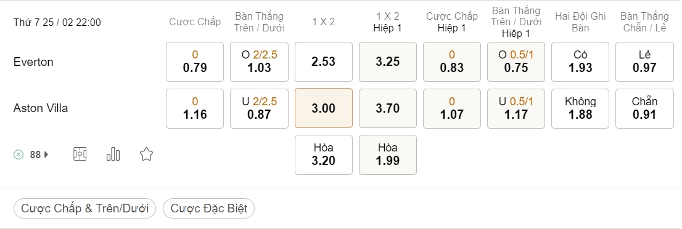Add match to favorites with star icon

147,155
